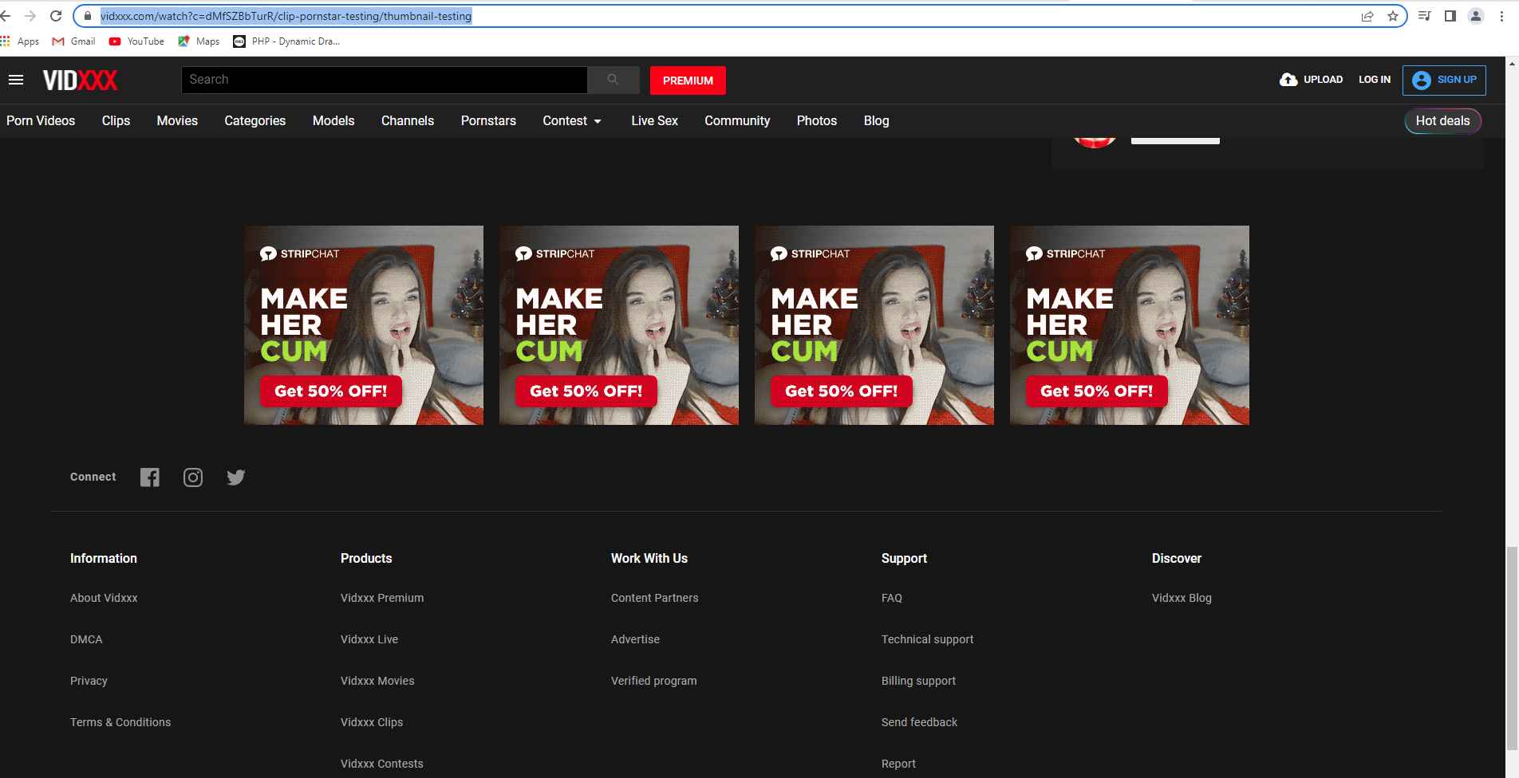Open About Vidxxx footer link
This screenshot has width=1519, height=778.
click(x=104, y=598)
